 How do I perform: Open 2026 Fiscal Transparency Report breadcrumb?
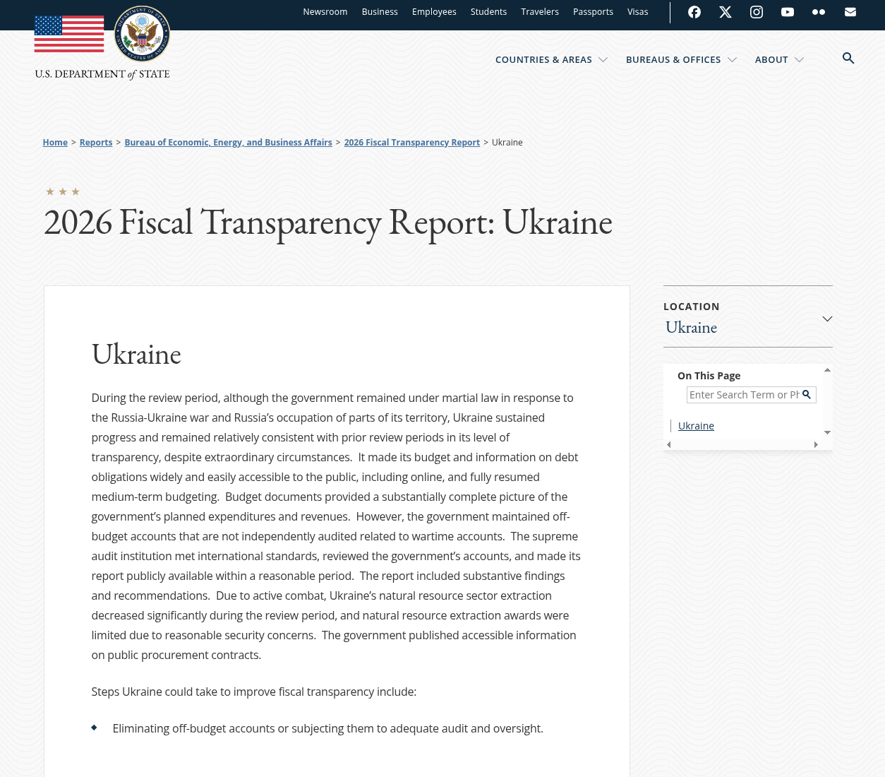411,143
